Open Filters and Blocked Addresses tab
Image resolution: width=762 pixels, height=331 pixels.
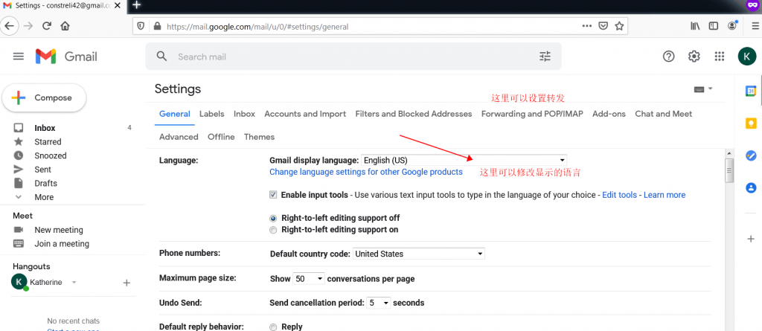pos(414,114)
